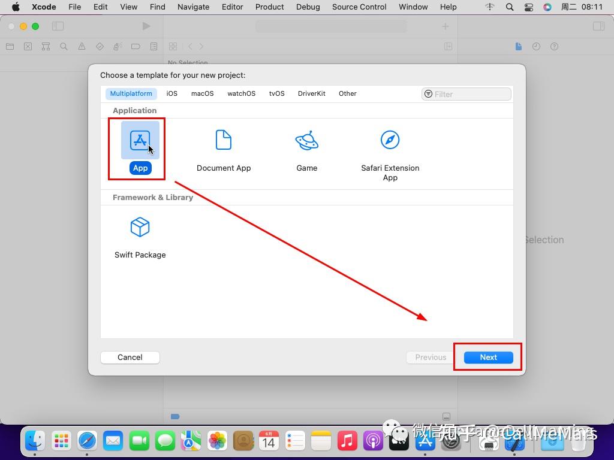Screen dimensions: 614x460
Task: Click the blue filter tag in bottom bar
Action: pyautogui.click(x=175, y=416)
